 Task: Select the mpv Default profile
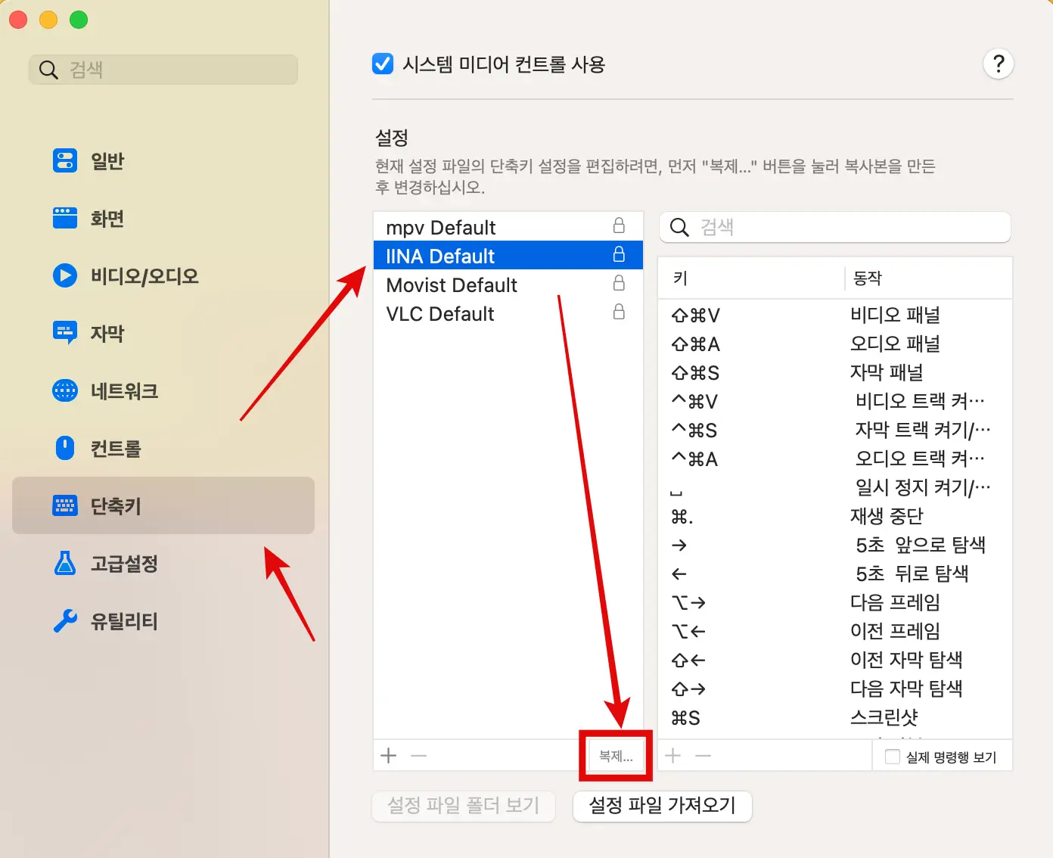point(440,227)
